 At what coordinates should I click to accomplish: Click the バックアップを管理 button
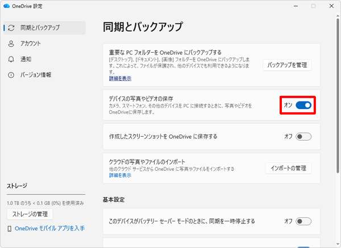[x=287, y=65]
